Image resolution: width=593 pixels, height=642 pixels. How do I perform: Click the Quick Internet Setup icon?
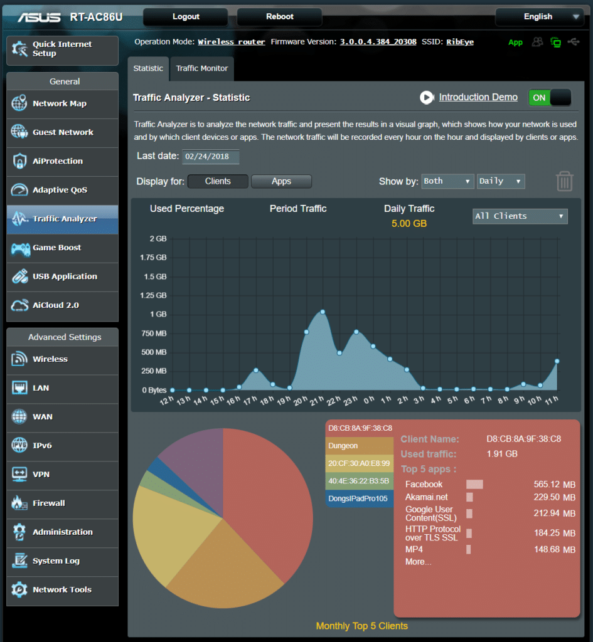(19, 50)
